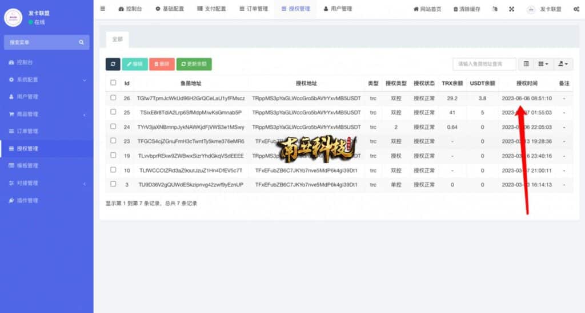Click 清除缓存 in the top bar
The height and width of the screenshot is (313, 585).
pyautogui.click(x=467, y=9)
